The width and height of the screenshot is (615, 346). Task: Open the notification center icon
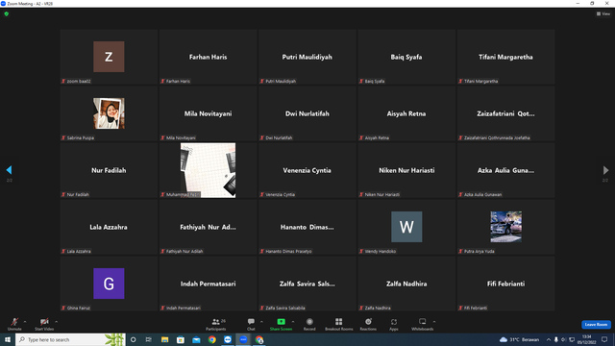click(604, 339)
